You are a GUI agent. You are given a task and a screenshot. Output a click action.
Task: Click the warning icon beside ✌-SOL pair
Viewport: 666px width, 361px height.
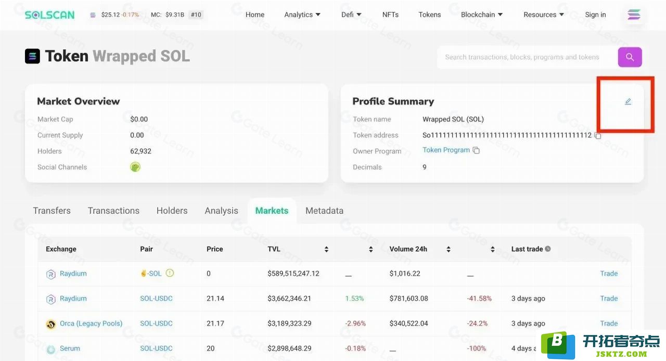[x=170, y=273]
